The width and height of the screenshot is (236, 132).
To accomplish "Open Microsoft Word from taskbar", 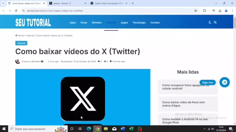I will point(123,129).
